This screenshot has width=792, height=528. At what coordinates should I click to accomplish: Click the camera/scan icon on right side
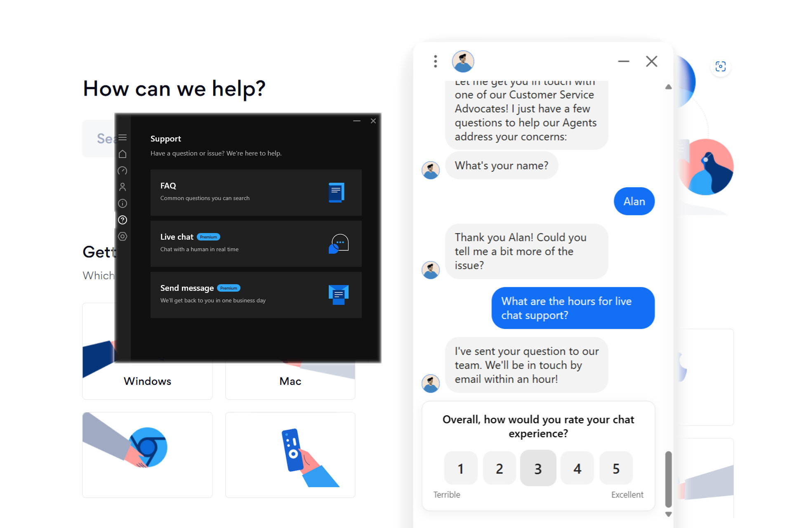pos(721,66)
